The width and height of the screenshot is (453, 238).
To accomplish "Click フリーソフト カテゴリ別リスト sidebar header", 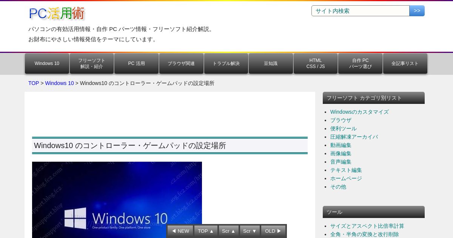I will 374,98.
